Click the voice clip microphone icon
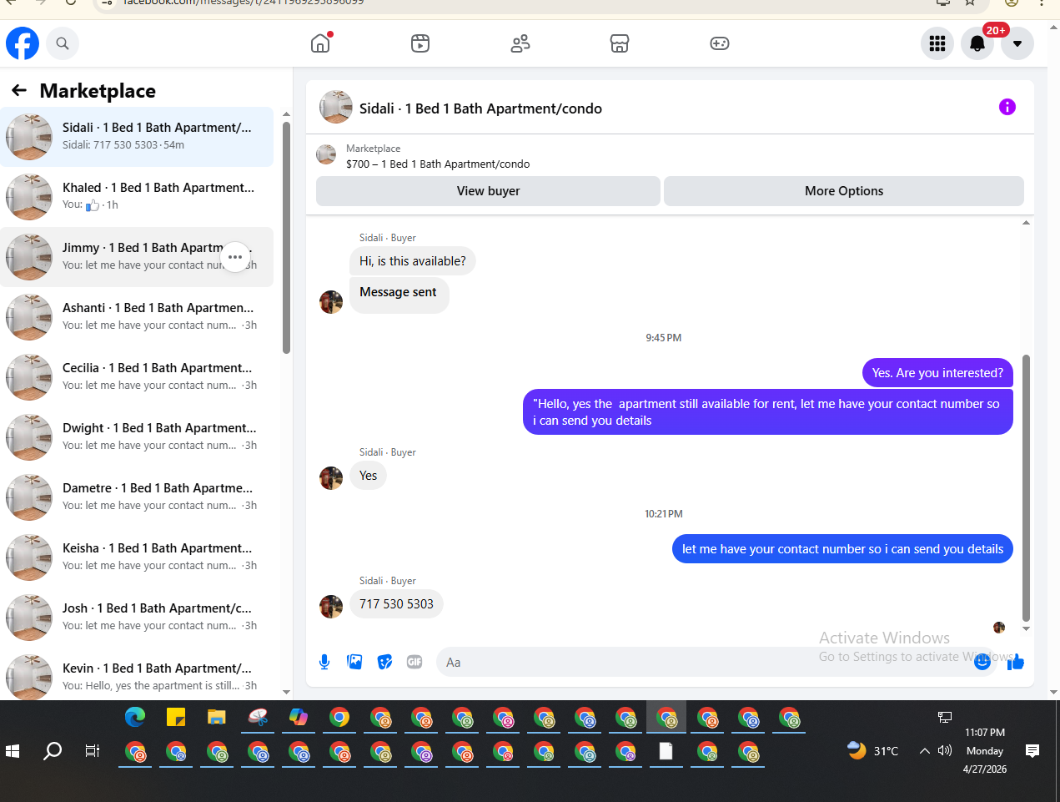Screen dimensions: 1060x802 (324, 662)
